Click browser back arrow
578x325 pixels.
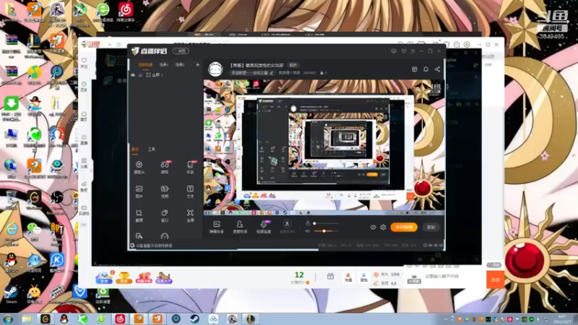[x=111, y=44]
